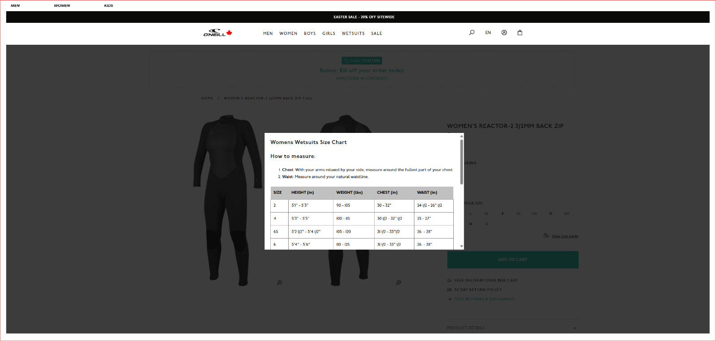Click Apply Code at Checkout text

[362, 78]
